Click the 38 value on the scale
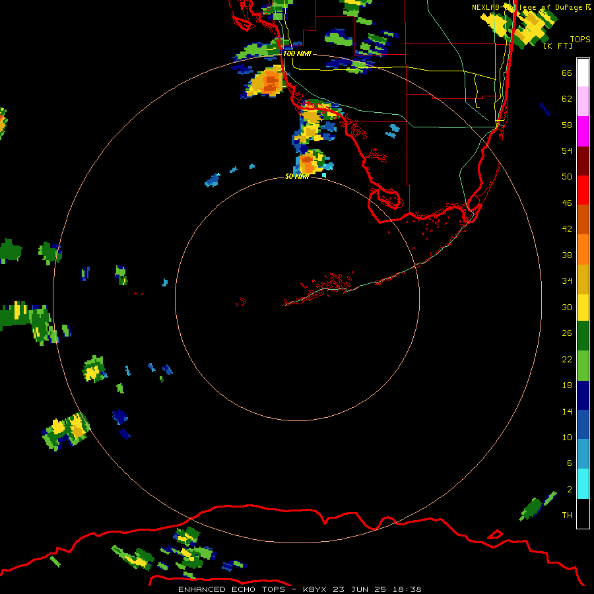The image size is (594, 594). point(567,255)
